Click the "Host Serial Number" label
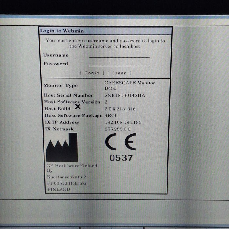Screen dimensions: 229x229 coord(68,95)
